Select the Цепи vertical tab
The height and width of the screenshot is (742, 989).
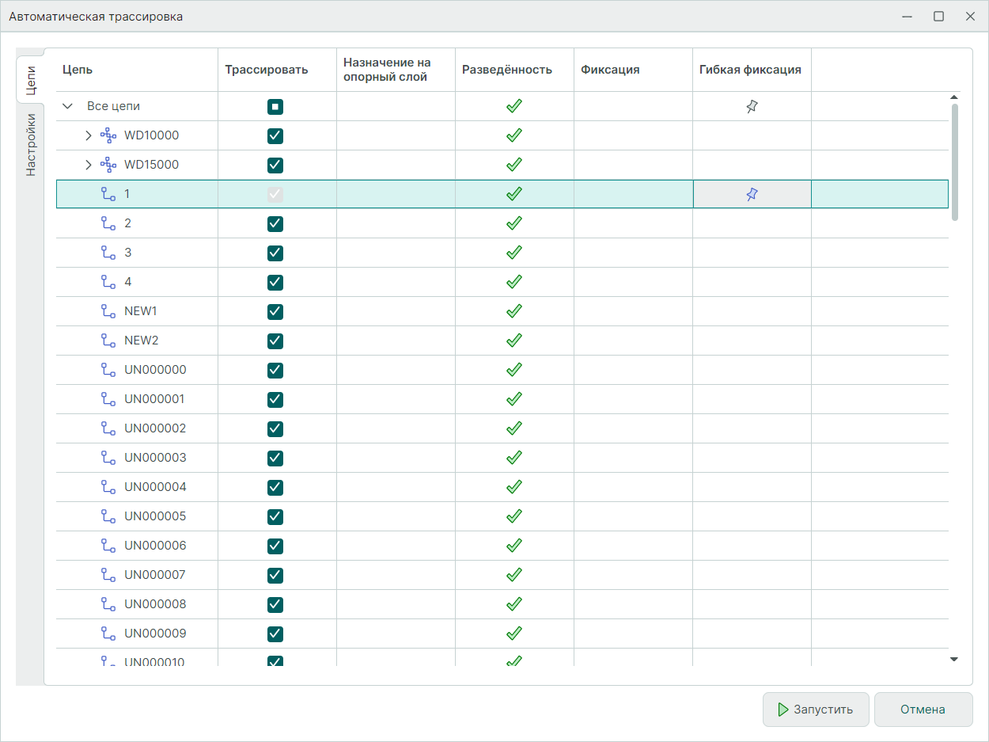pos(30,81)
